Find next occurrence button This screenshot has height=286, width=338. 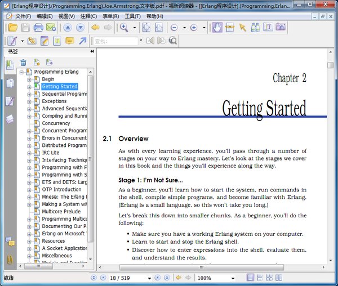pos(161,41)
